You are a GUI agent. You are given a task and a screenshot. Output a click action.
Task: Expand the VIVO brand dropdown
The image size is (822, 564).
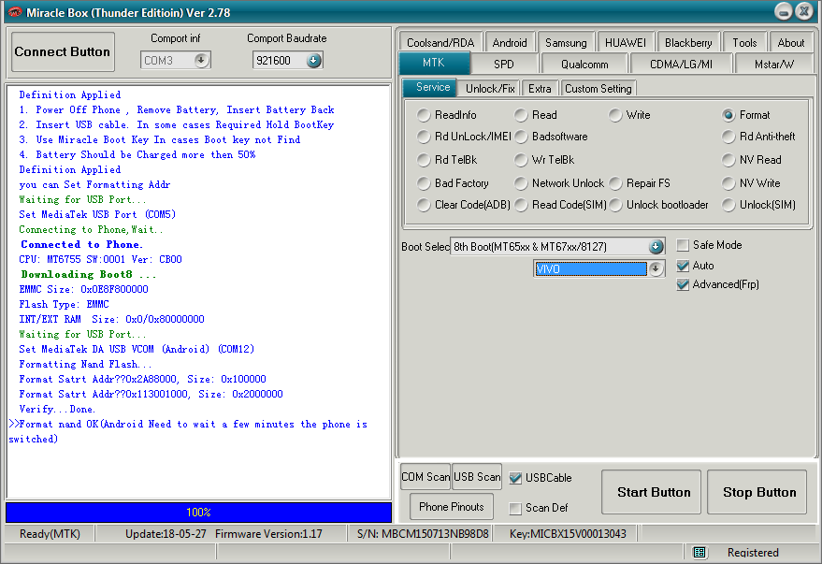coord(656,268)
